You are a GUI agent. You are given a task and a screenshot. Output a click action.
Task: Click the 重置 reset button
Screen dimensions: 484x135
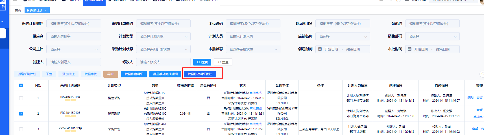click(x=223, y=62)
